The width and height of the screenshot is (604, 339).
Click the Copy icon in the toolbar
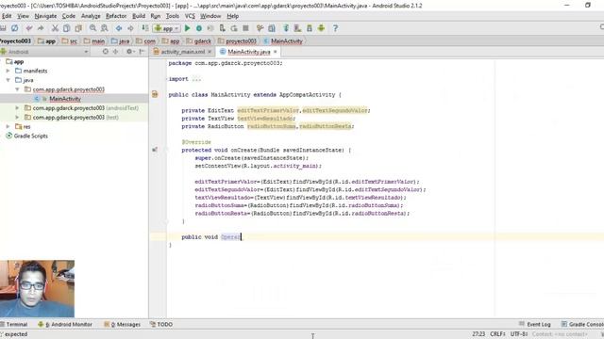pos(67,28)
